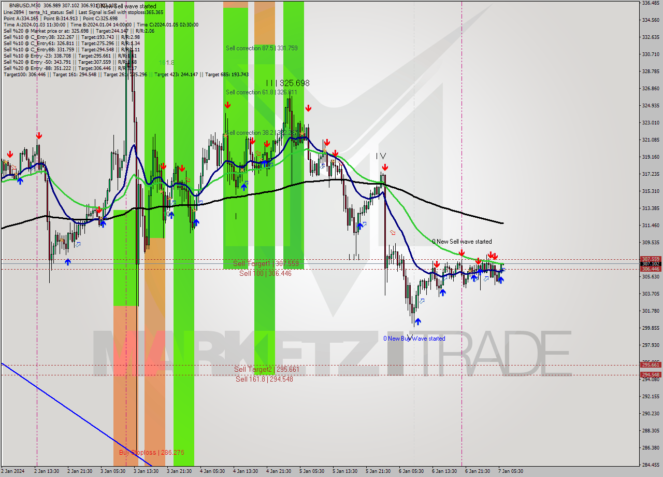
Task: Click the 284.455 price axis value
Action: click(x=650, y=465)
